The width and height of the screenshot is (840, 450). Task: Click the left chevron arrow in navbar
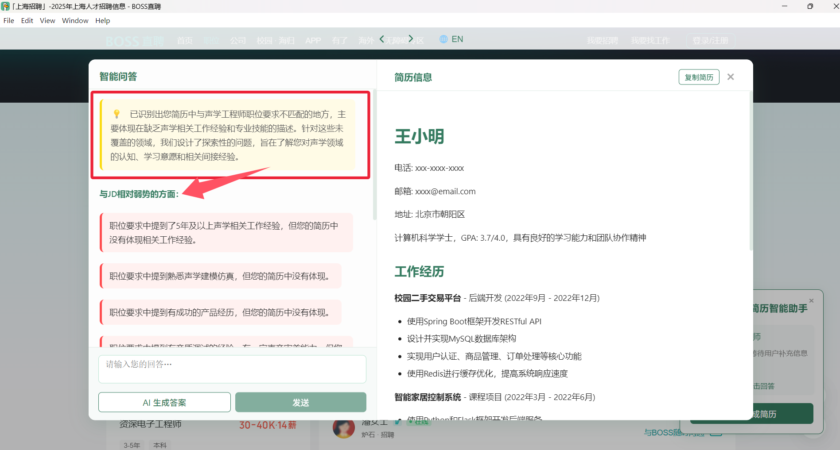(x=382, y=39)
